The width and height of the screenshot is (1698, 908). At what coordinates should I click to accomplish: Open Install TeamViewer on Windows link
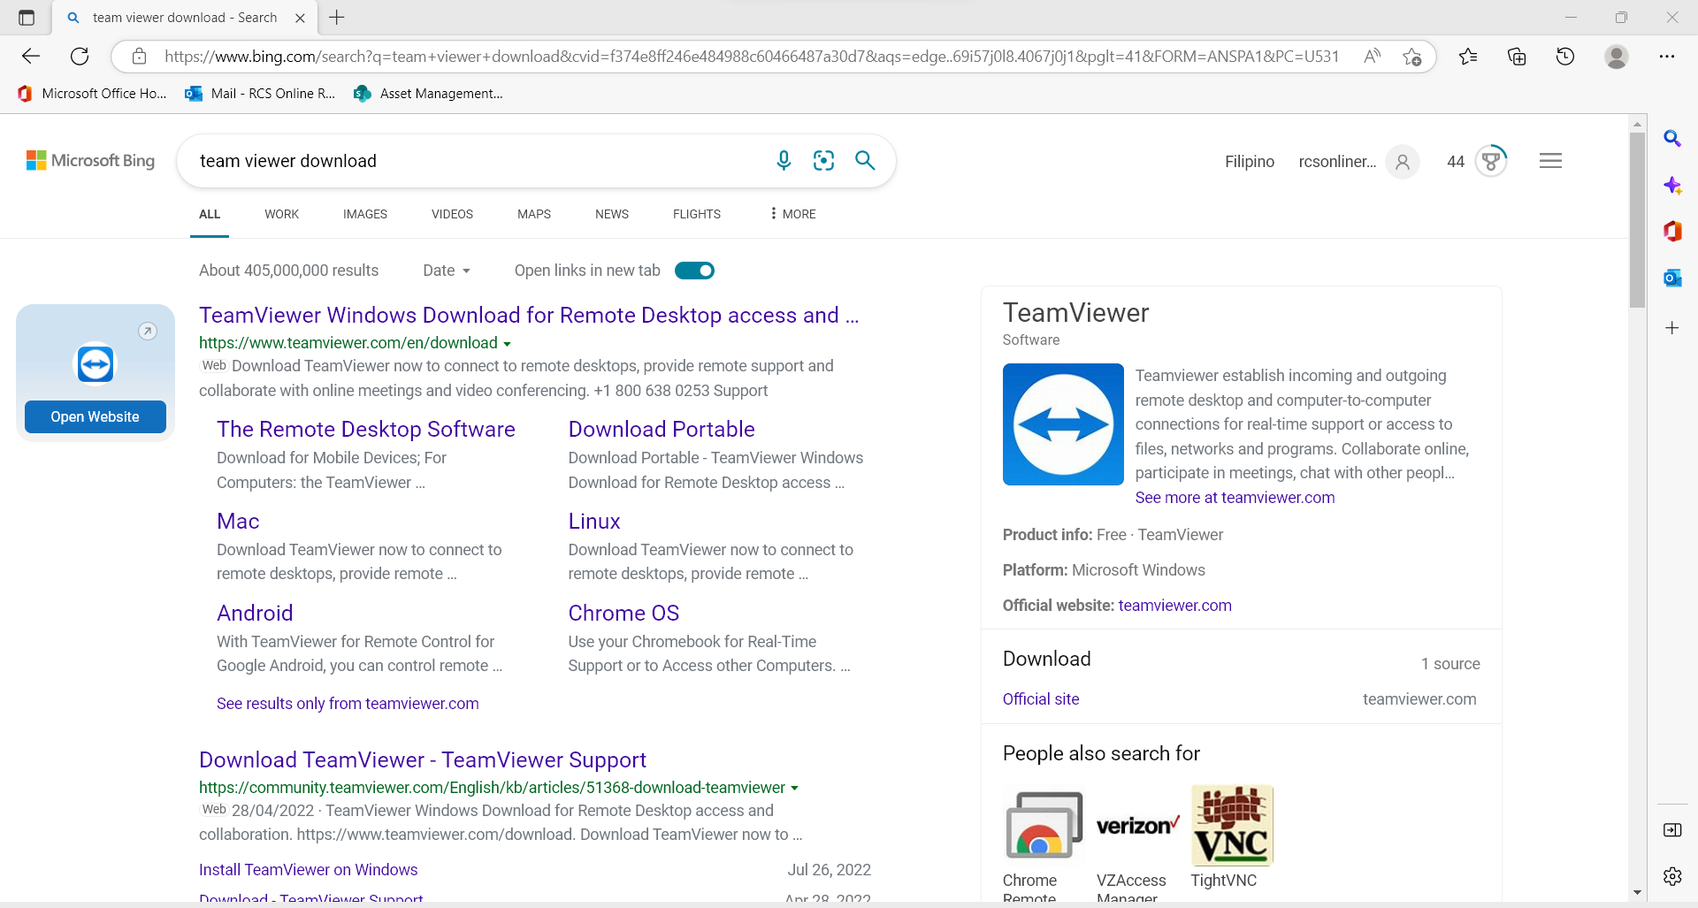(308, 870)
